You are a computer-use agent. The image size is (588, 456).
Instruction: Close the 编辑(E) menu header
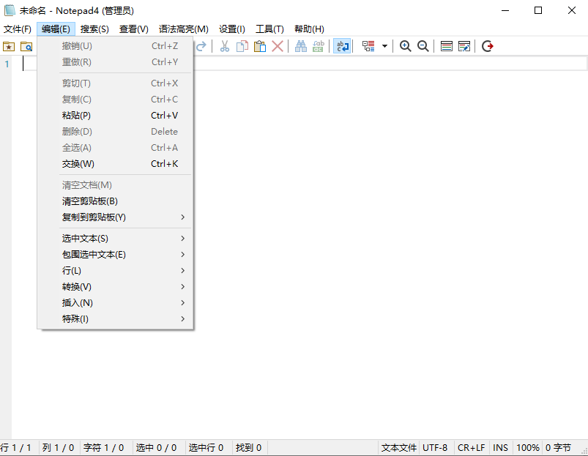[x=56, y=29]
